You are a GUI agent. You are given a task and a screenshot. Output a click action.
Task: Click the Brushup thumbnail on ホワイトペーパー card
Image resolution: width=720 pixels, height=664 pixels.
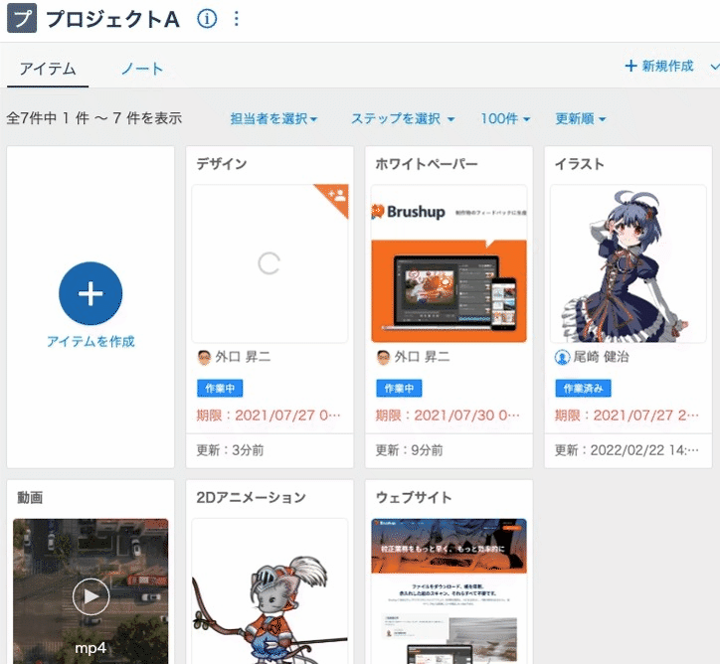click(x=449, y=263)
